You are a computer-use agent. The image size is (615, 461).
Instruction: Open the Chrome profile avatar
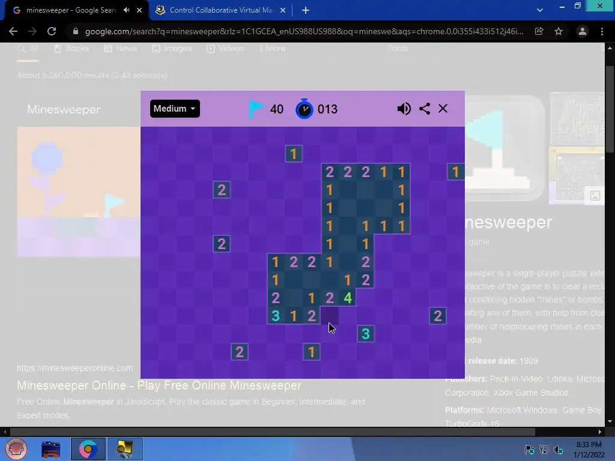(x=583, y=31)
